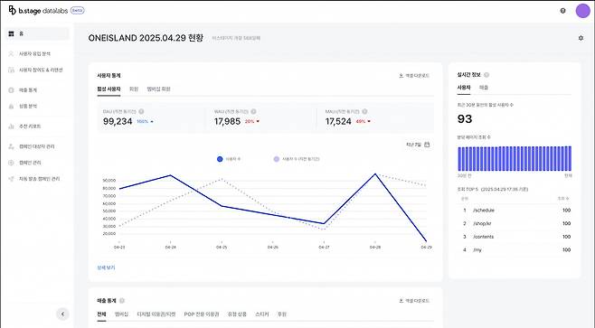595x328 pixels.
Task: Click the real-time info tooltip icon
Action: click(486, 75)
